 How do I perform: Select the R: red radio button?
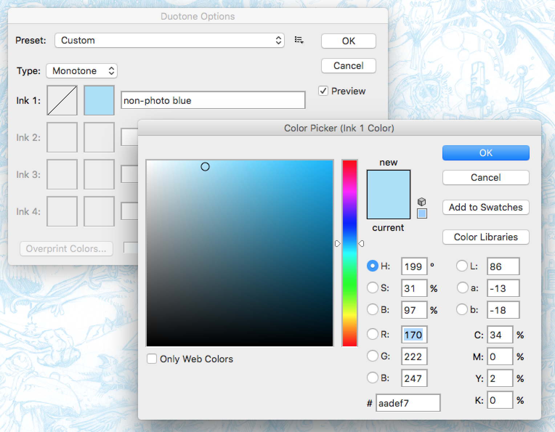[x=373, y=334]
